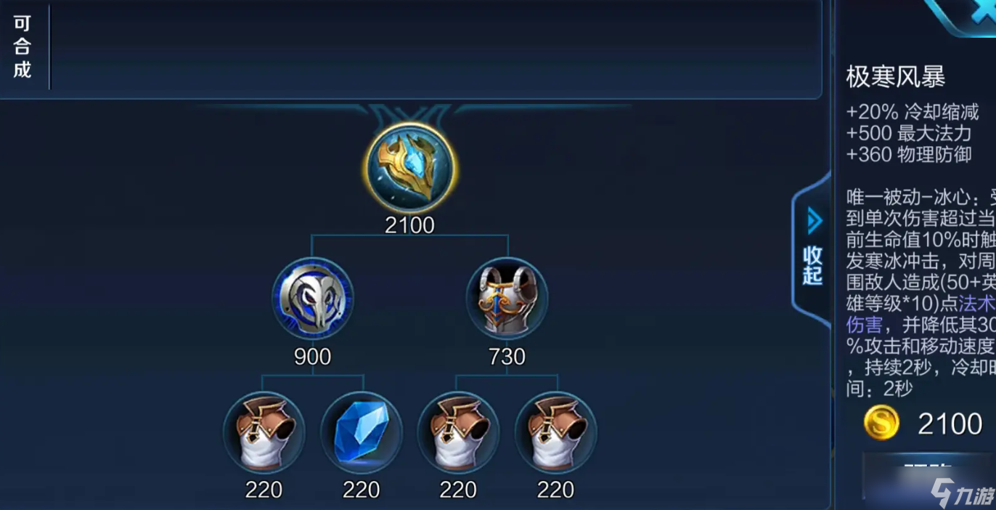Select the rightmost cloth armor item
The height and width of the screenshot is (510, 996).
pyautogui.click(x=556, y=433)
